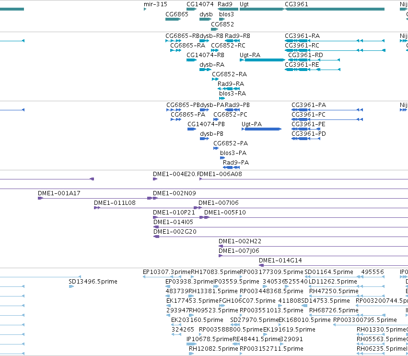Click protein CG3961-PD
The height and width of the screenshot is (356, 408).
tap(306, 139)
